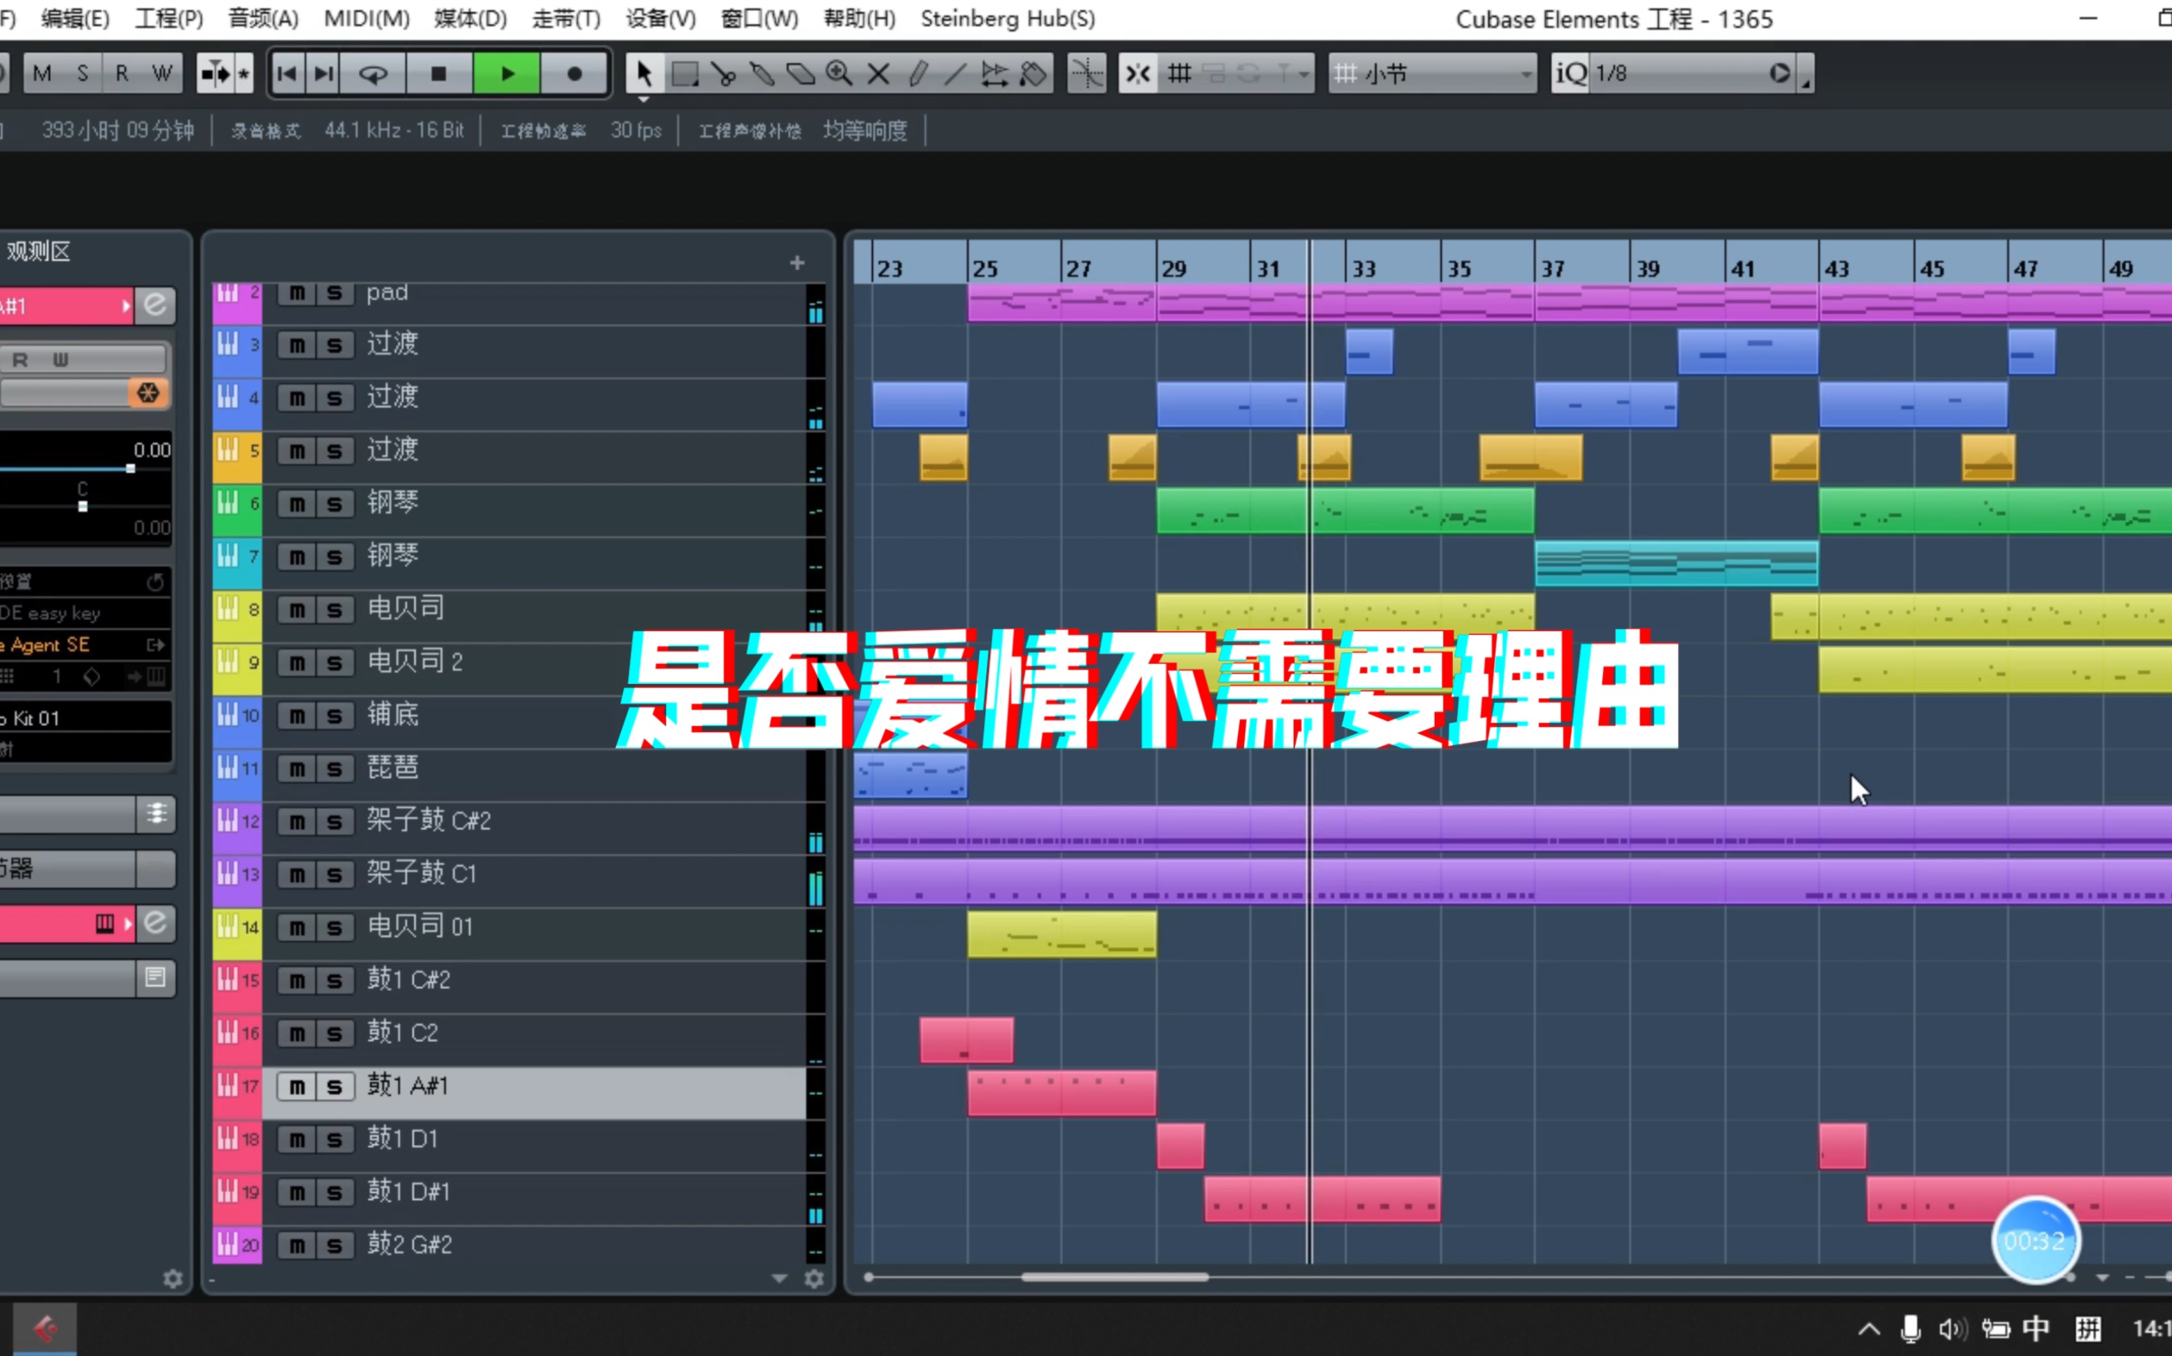2172x1356 pixels.
Task: Open MIDI(M) menu
Action: (367, 19)
